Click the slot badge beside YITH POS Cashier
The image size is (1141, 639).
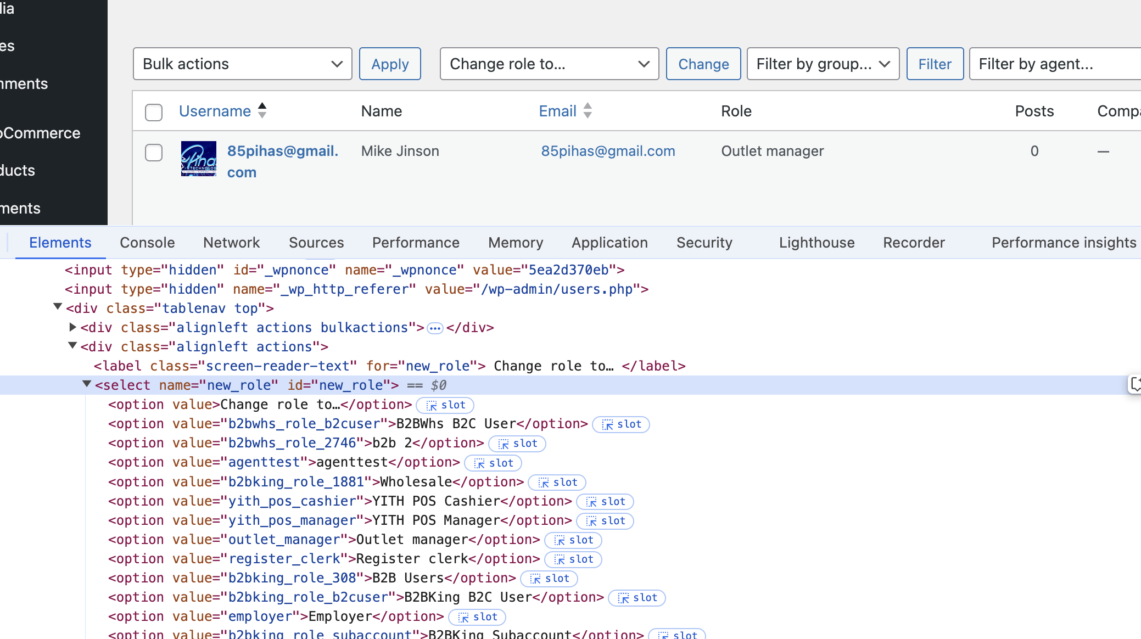click(605, 502)
